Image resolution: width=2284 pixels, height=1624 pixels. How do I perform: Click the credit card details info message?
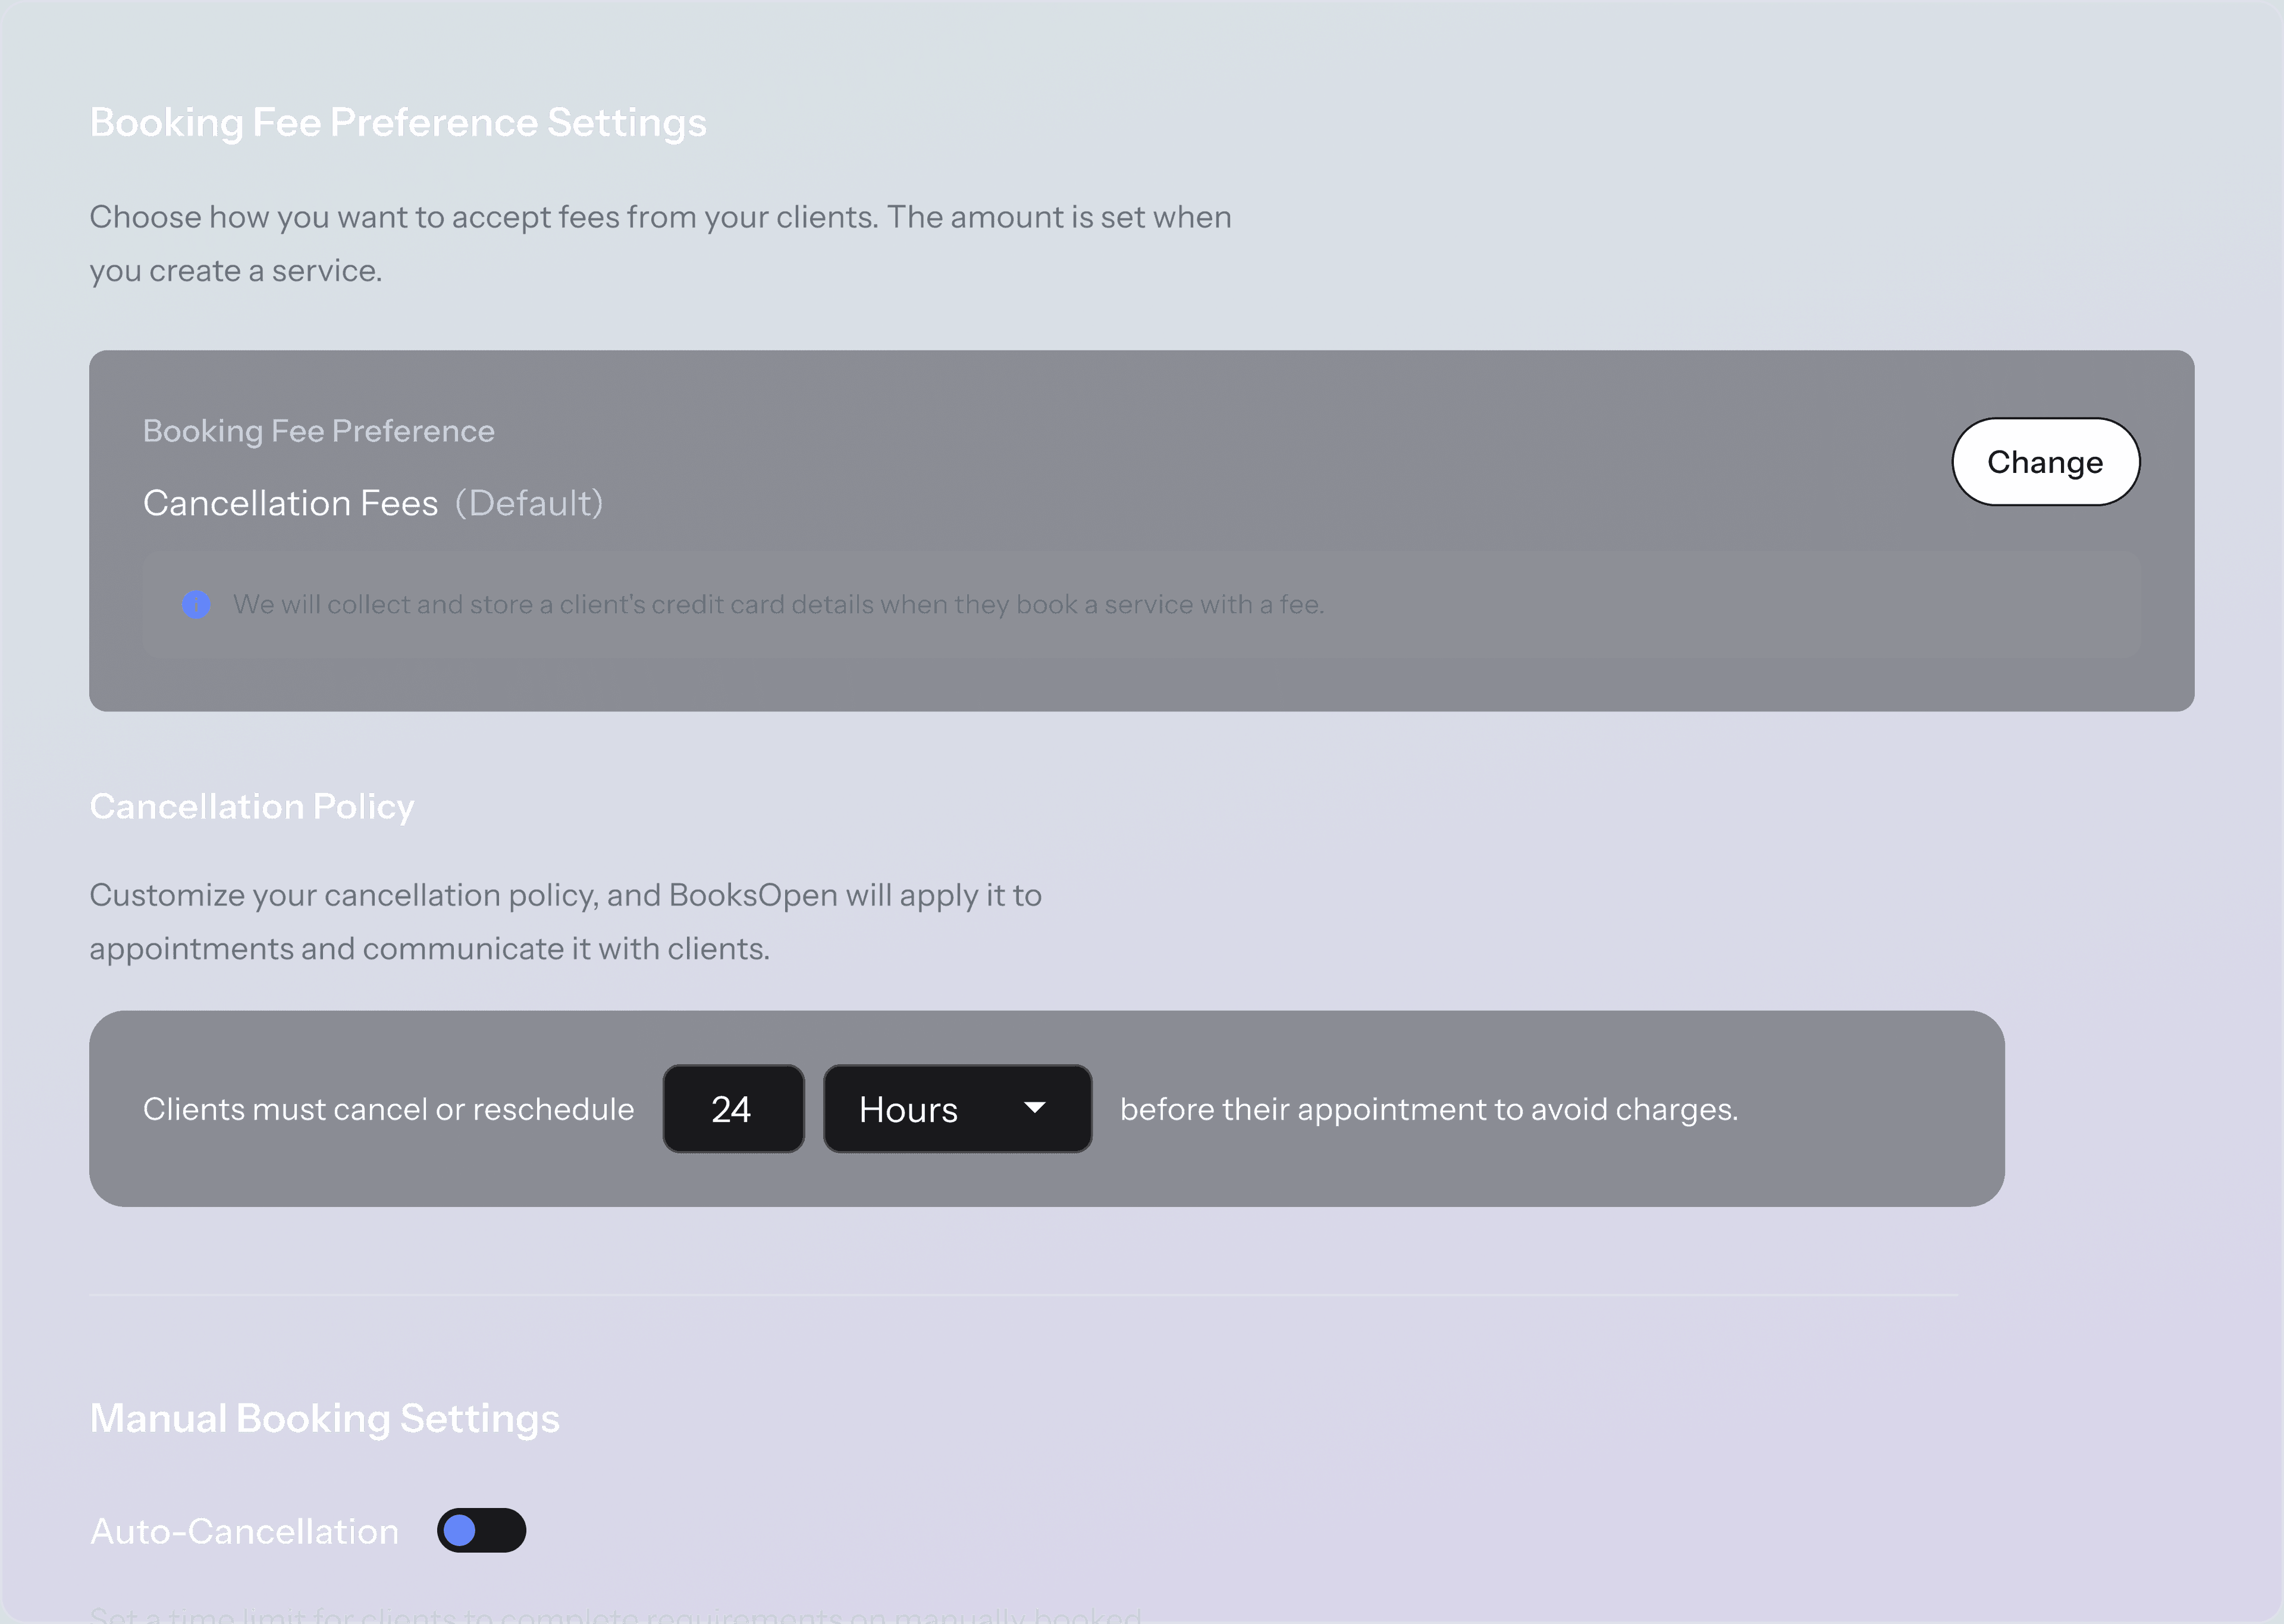[x=777, y=604]
